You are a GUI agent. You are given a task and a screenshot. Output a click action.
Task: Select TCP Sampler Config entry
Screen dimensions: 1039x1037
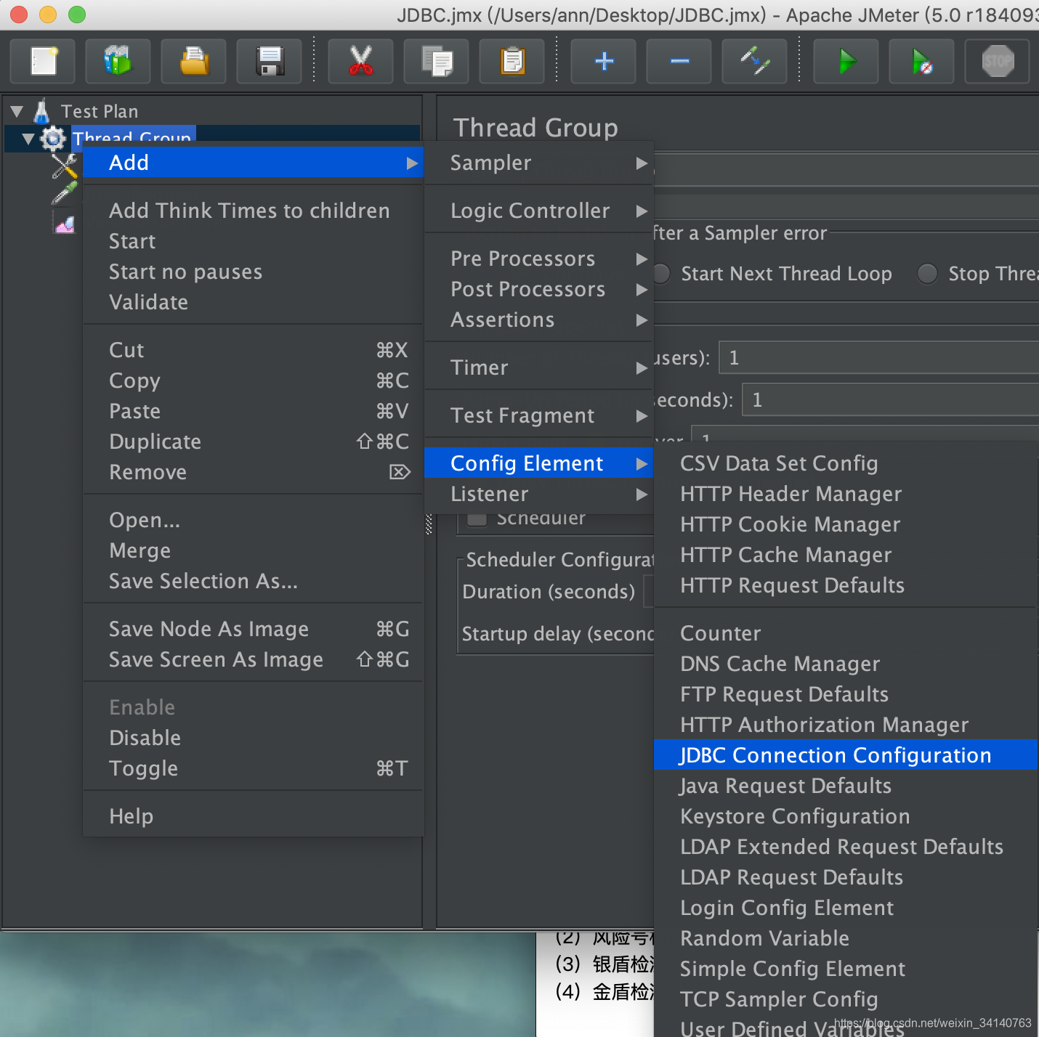845,999
